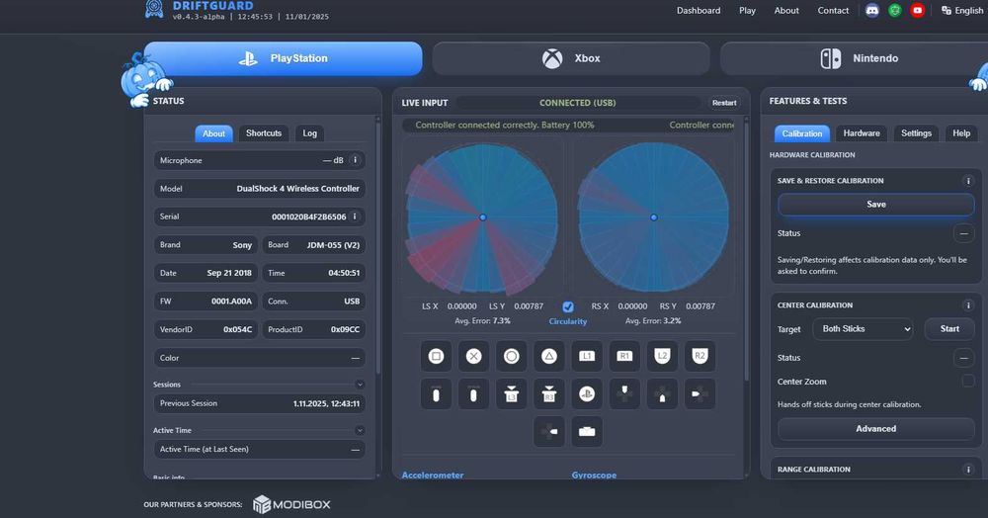Image resolution: width=988 pixels, height=518 pixels.
Task: Open the Log tab in Status
Action: point(309,133)
